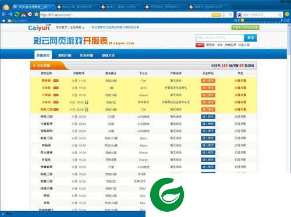
Task: Open the search engine selector paw icon
Action: [x=240, y=15]
